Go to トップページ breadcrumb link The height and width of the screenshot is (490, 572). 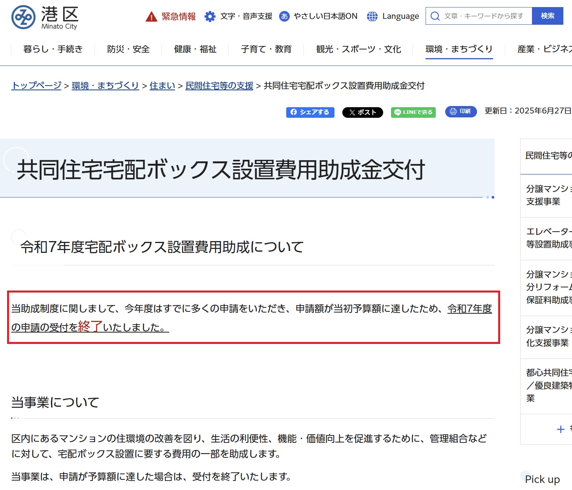coord(37,86)
